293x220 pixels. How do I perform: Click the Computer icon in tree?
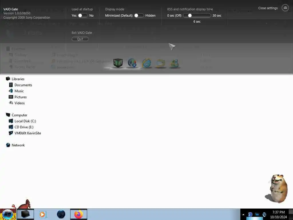(x=8, y=115)
